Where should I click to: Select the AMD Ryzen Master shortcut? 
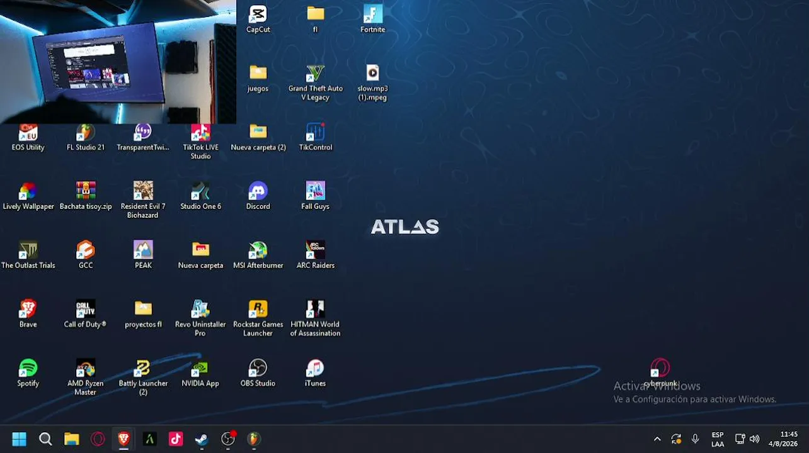pos(86,378)
